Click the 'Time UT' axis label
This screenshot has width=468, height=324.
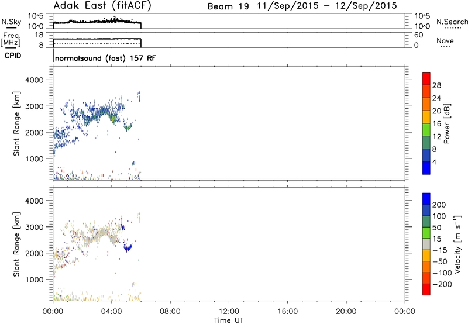tap(229, 320)
